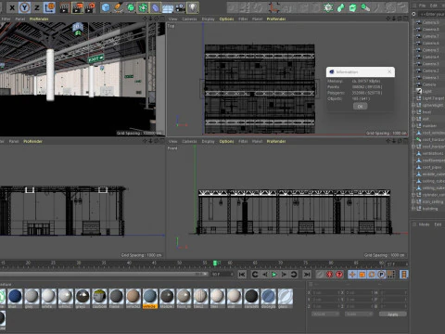Expand the building object
Viewport: 445px width, 334px height.
413,209
